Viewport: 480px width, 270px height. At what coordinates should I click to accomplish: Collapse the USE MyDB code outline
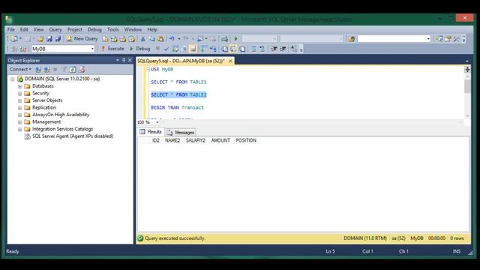pos(148,70)
